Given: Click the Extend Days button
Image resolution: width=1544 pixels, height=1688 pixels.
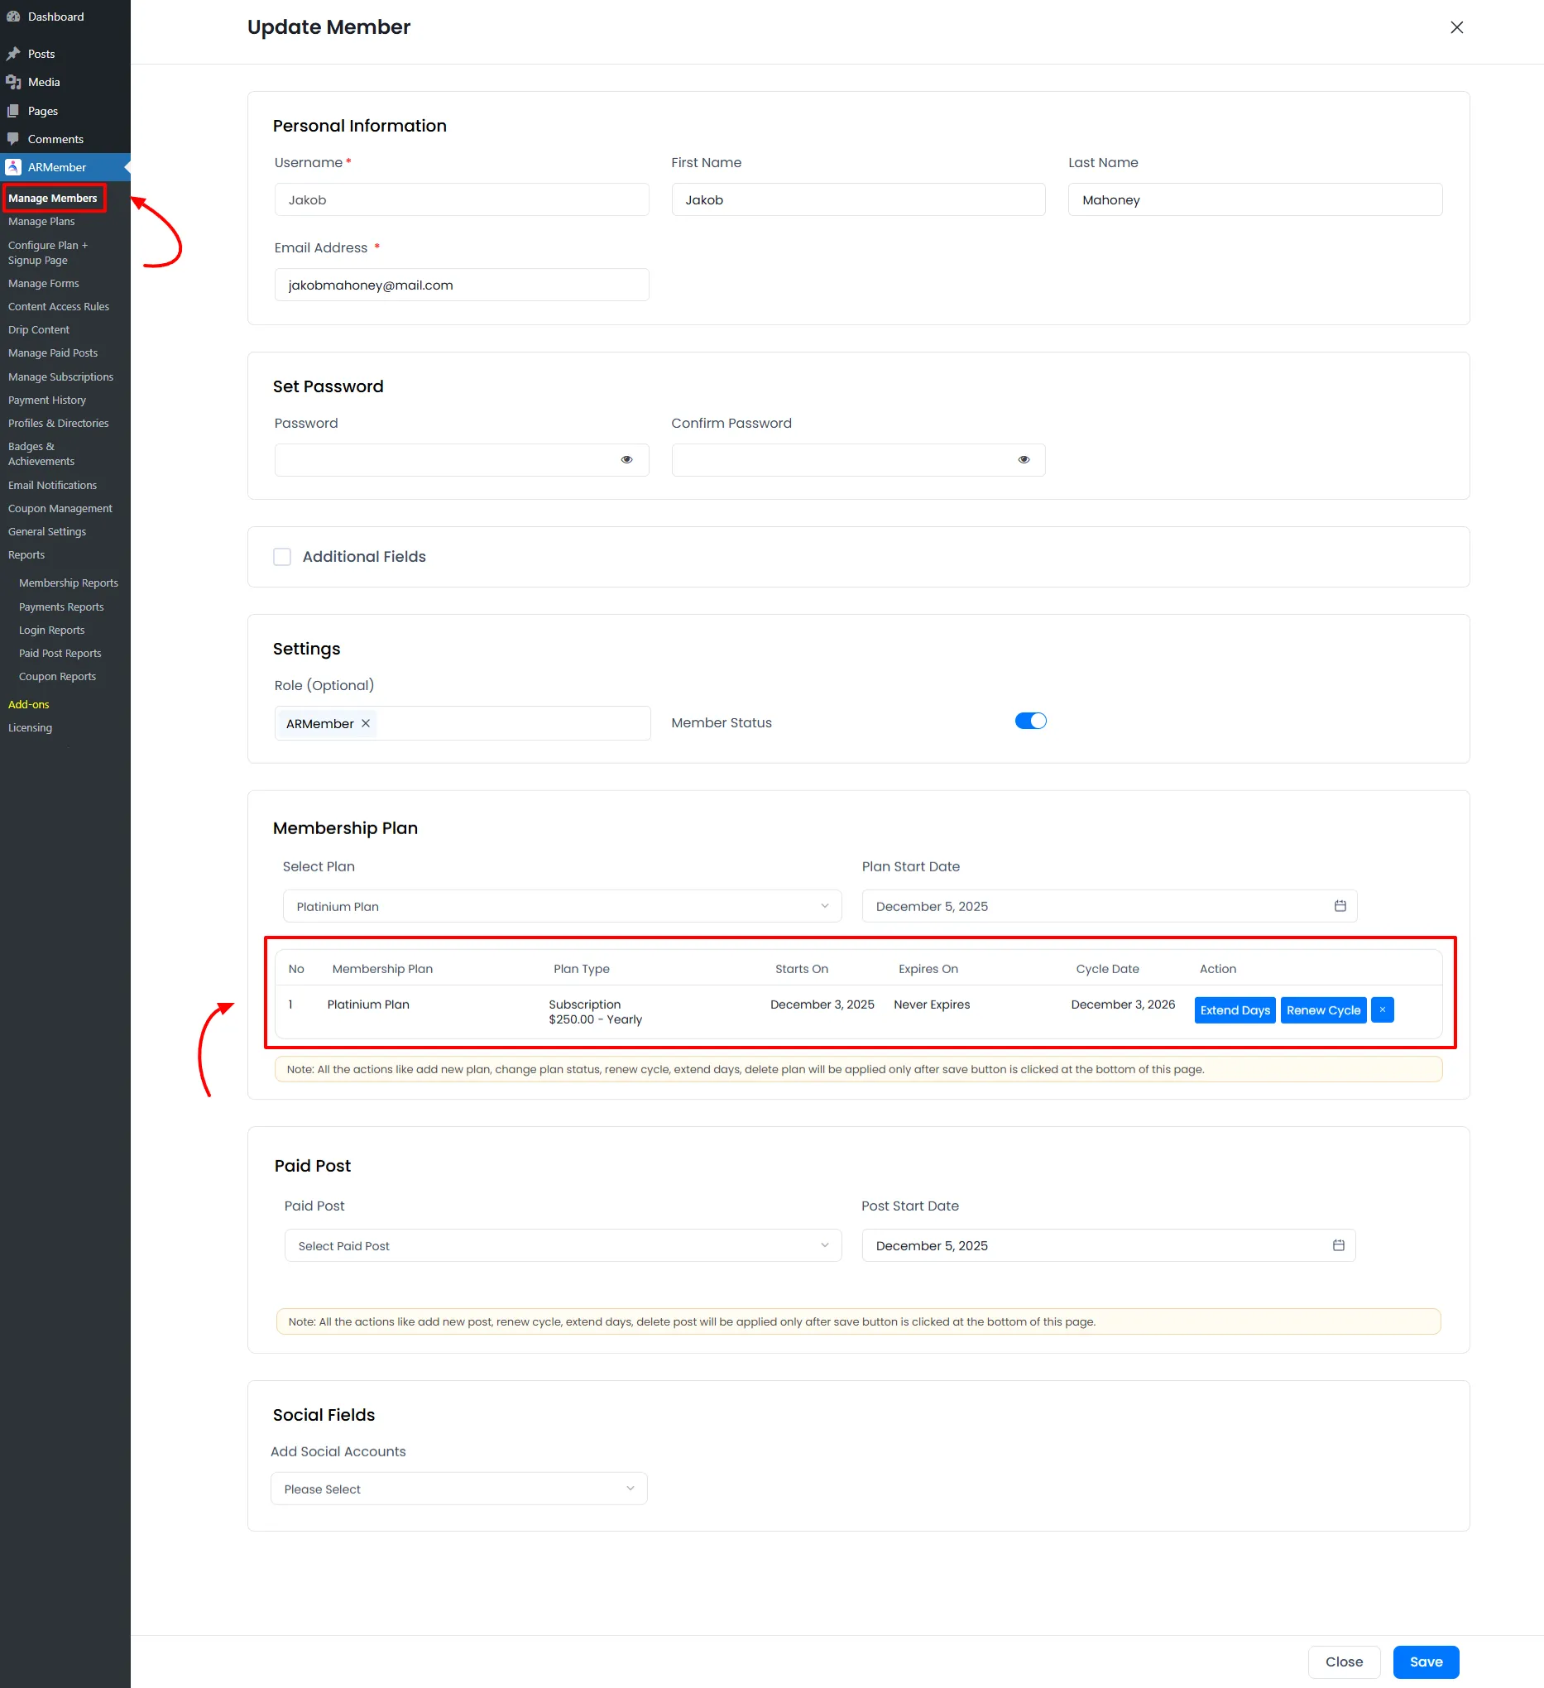Looking at the screenshot, I should 1235,1009.
